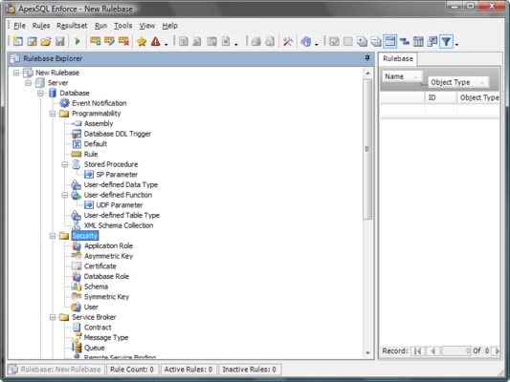Click the Options wrench and hammer icon

[x=287, y=42]
